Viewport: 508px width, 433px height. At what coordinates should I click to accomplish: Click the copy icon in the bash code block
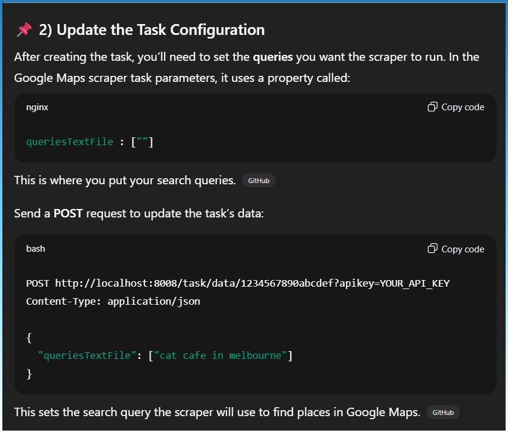(x=432, y=249)
